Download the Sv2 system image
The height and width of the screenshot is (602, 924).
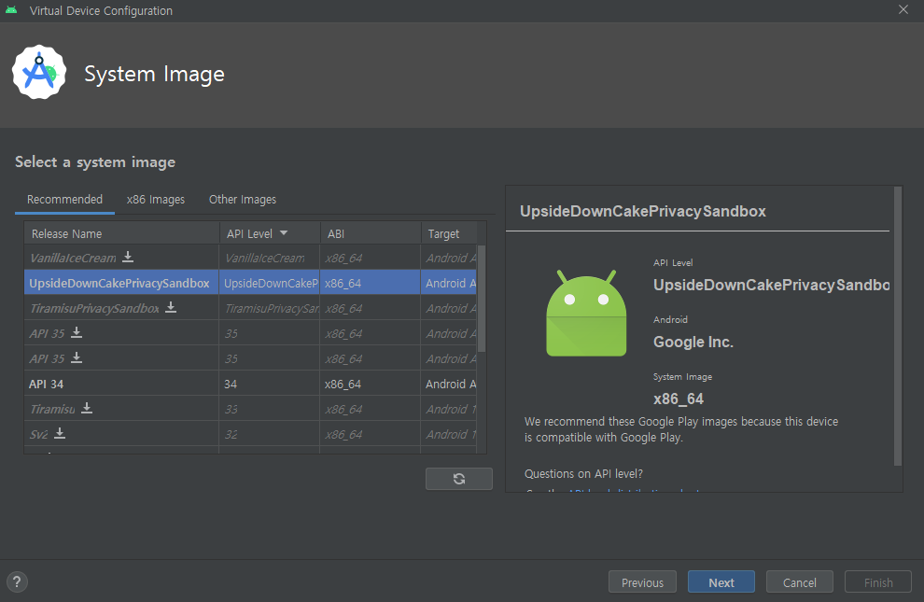60,433
